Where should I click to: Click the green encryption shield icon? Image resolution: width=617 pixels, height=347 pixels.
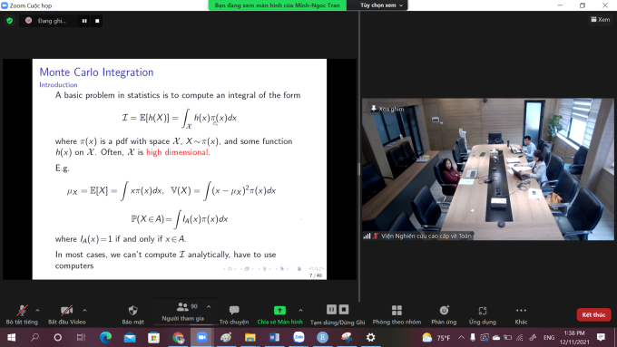pos(10,21)
